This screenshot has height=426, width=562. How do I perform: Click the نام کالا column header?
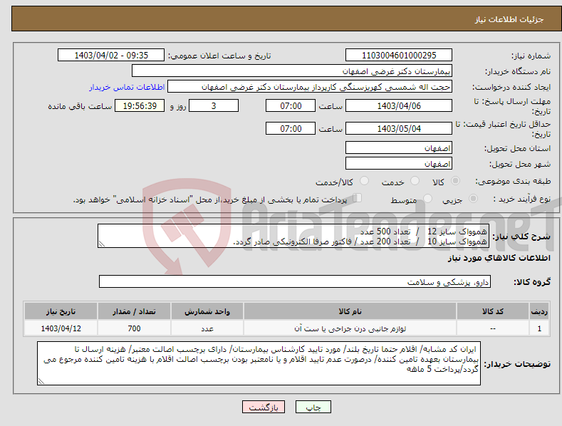click(x=350, y=311)
